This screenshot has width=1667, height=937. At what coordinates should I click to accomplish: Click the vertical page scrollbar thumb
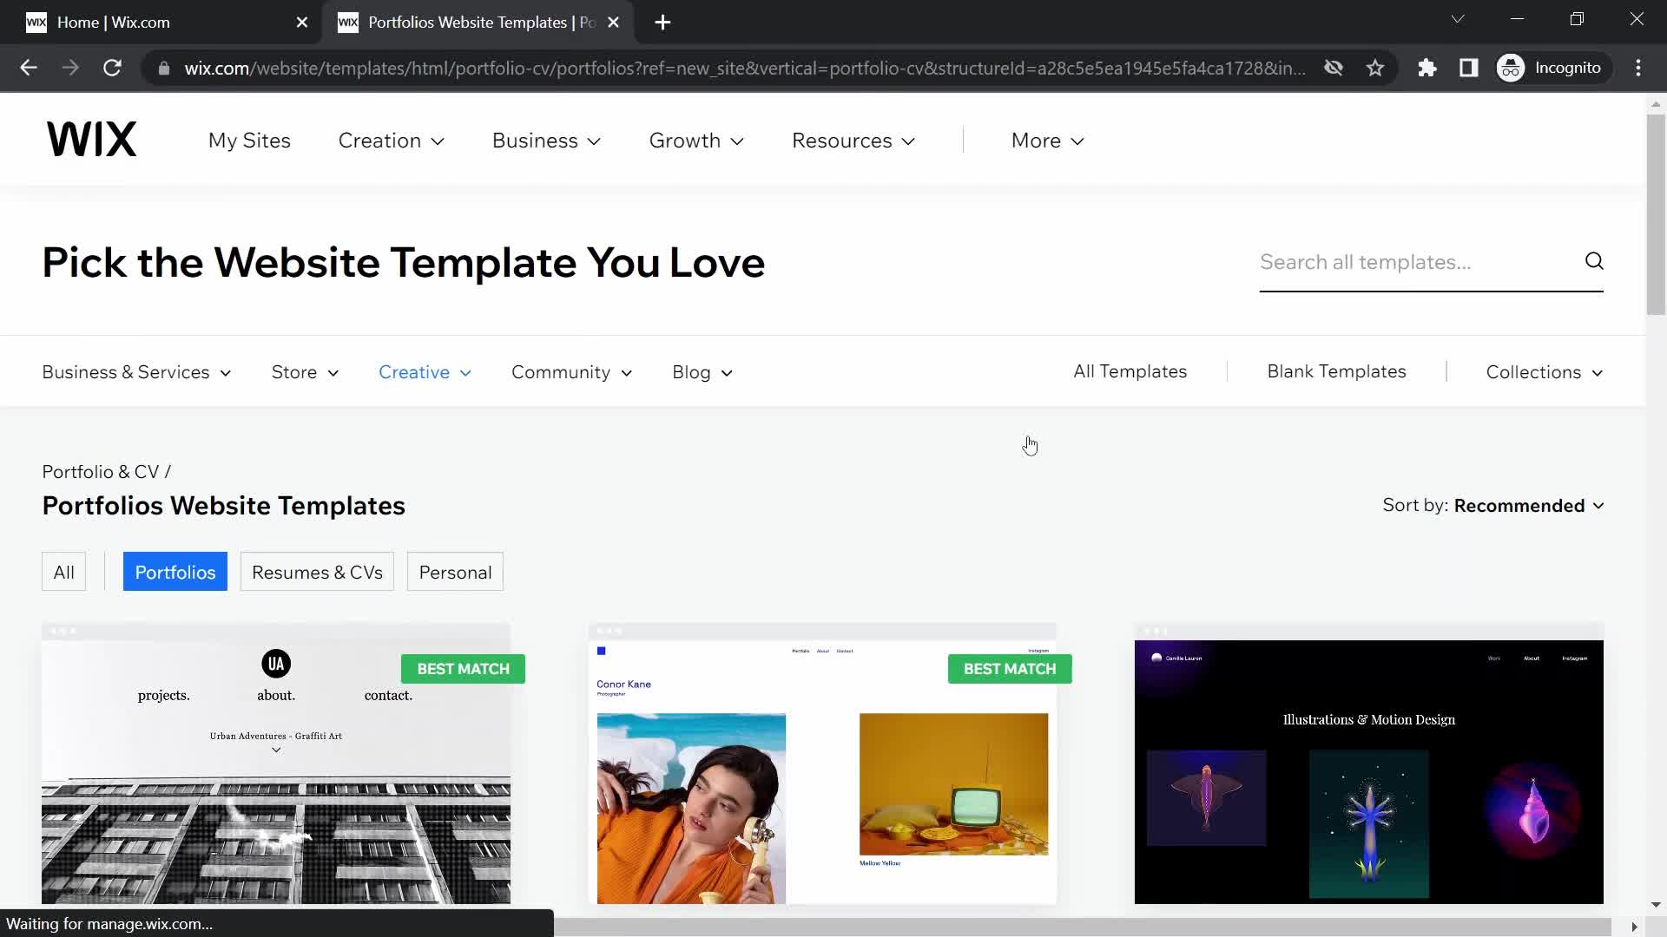(x=1656, y=214)
